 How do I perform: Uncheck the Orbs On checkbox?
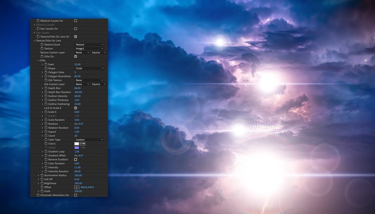click(76, 57)
